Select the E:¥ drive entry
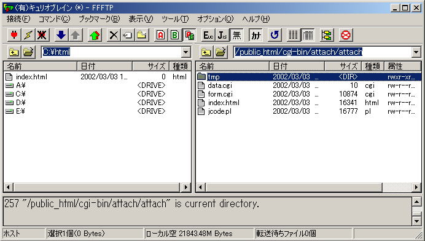The width and height of the screenshot is (425, 241). (x=20, y=111)
